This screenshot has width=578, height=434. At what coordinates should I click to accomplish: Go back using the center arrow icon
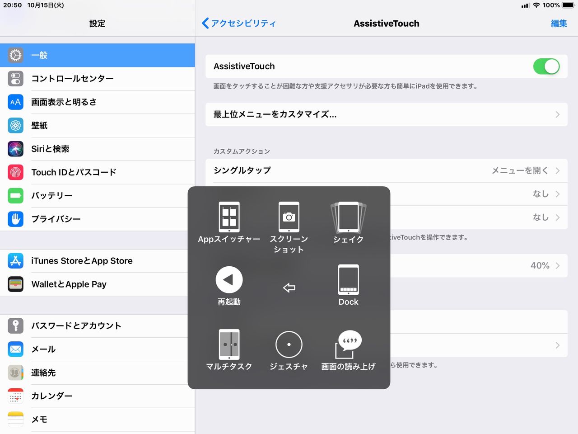(x=289, y=288)
